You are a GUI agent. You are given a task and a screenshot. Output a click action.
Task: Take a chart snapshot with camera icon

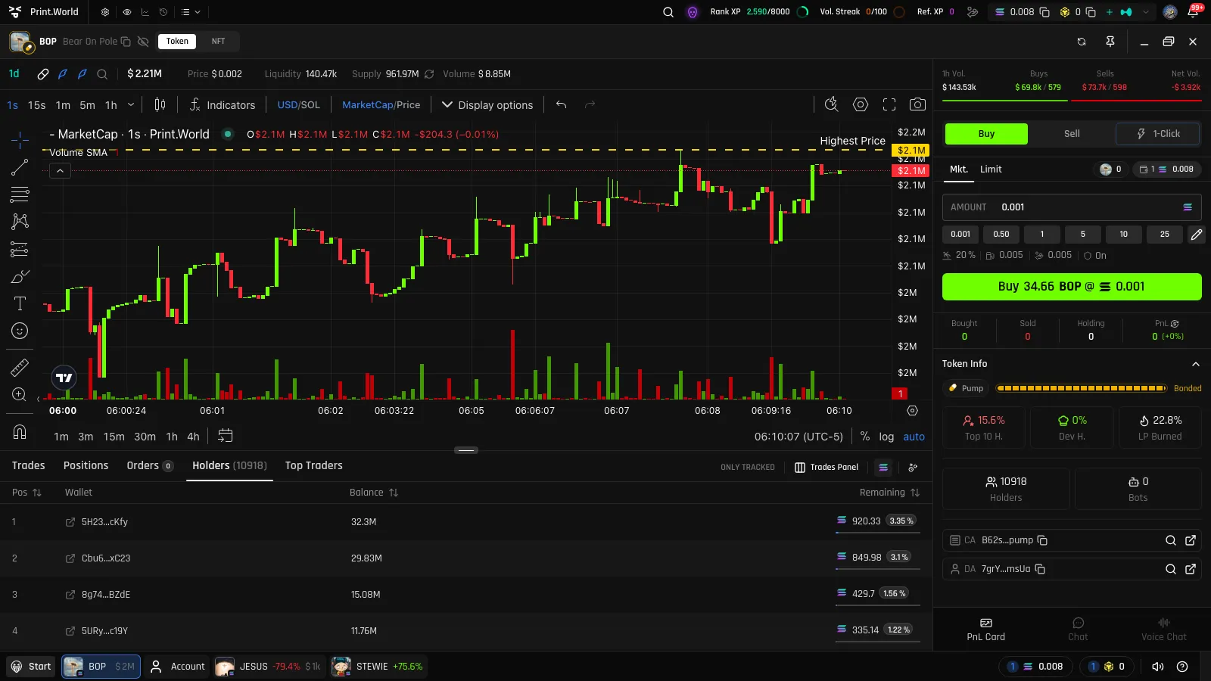[x=917, y=104]
